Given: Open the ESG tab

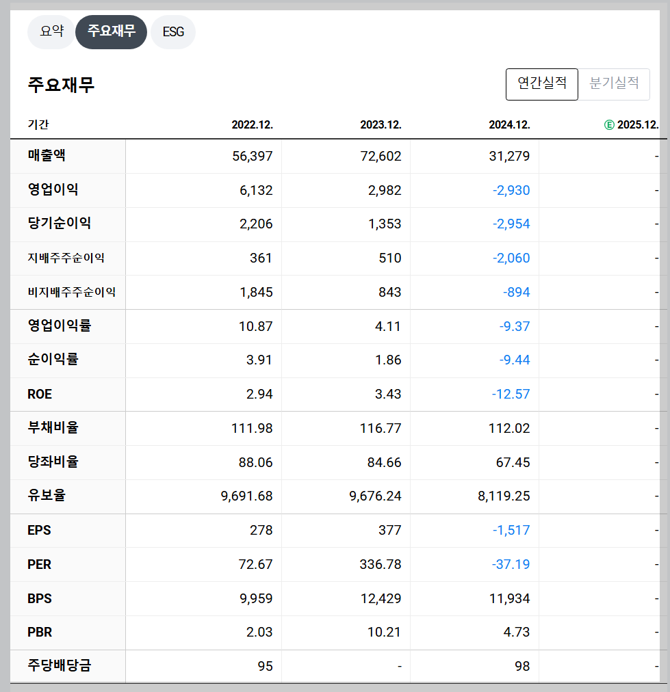Looking at the screenshot, I should tap(172, 31).
